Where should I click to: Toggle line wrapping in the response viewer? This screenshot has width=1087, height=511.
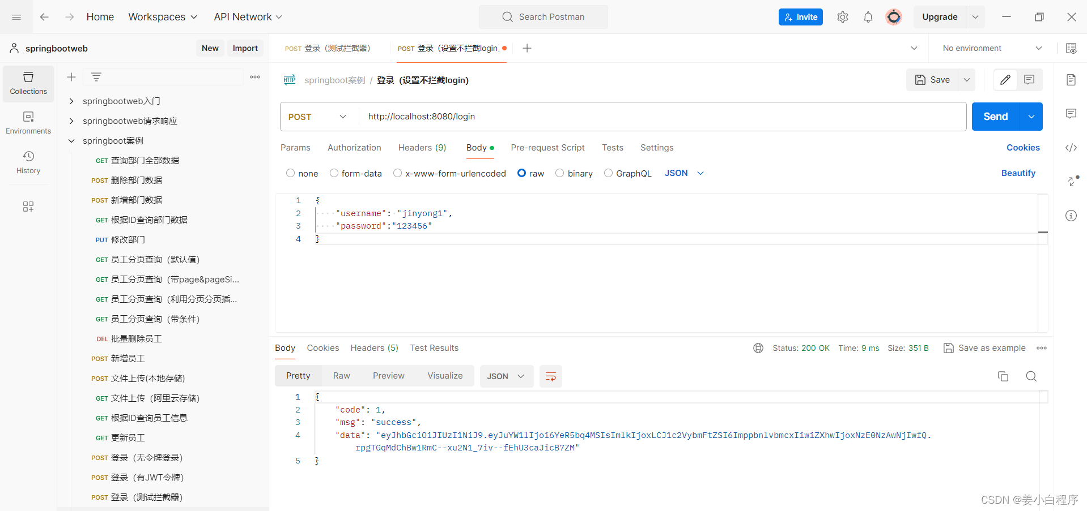(550, 376)
